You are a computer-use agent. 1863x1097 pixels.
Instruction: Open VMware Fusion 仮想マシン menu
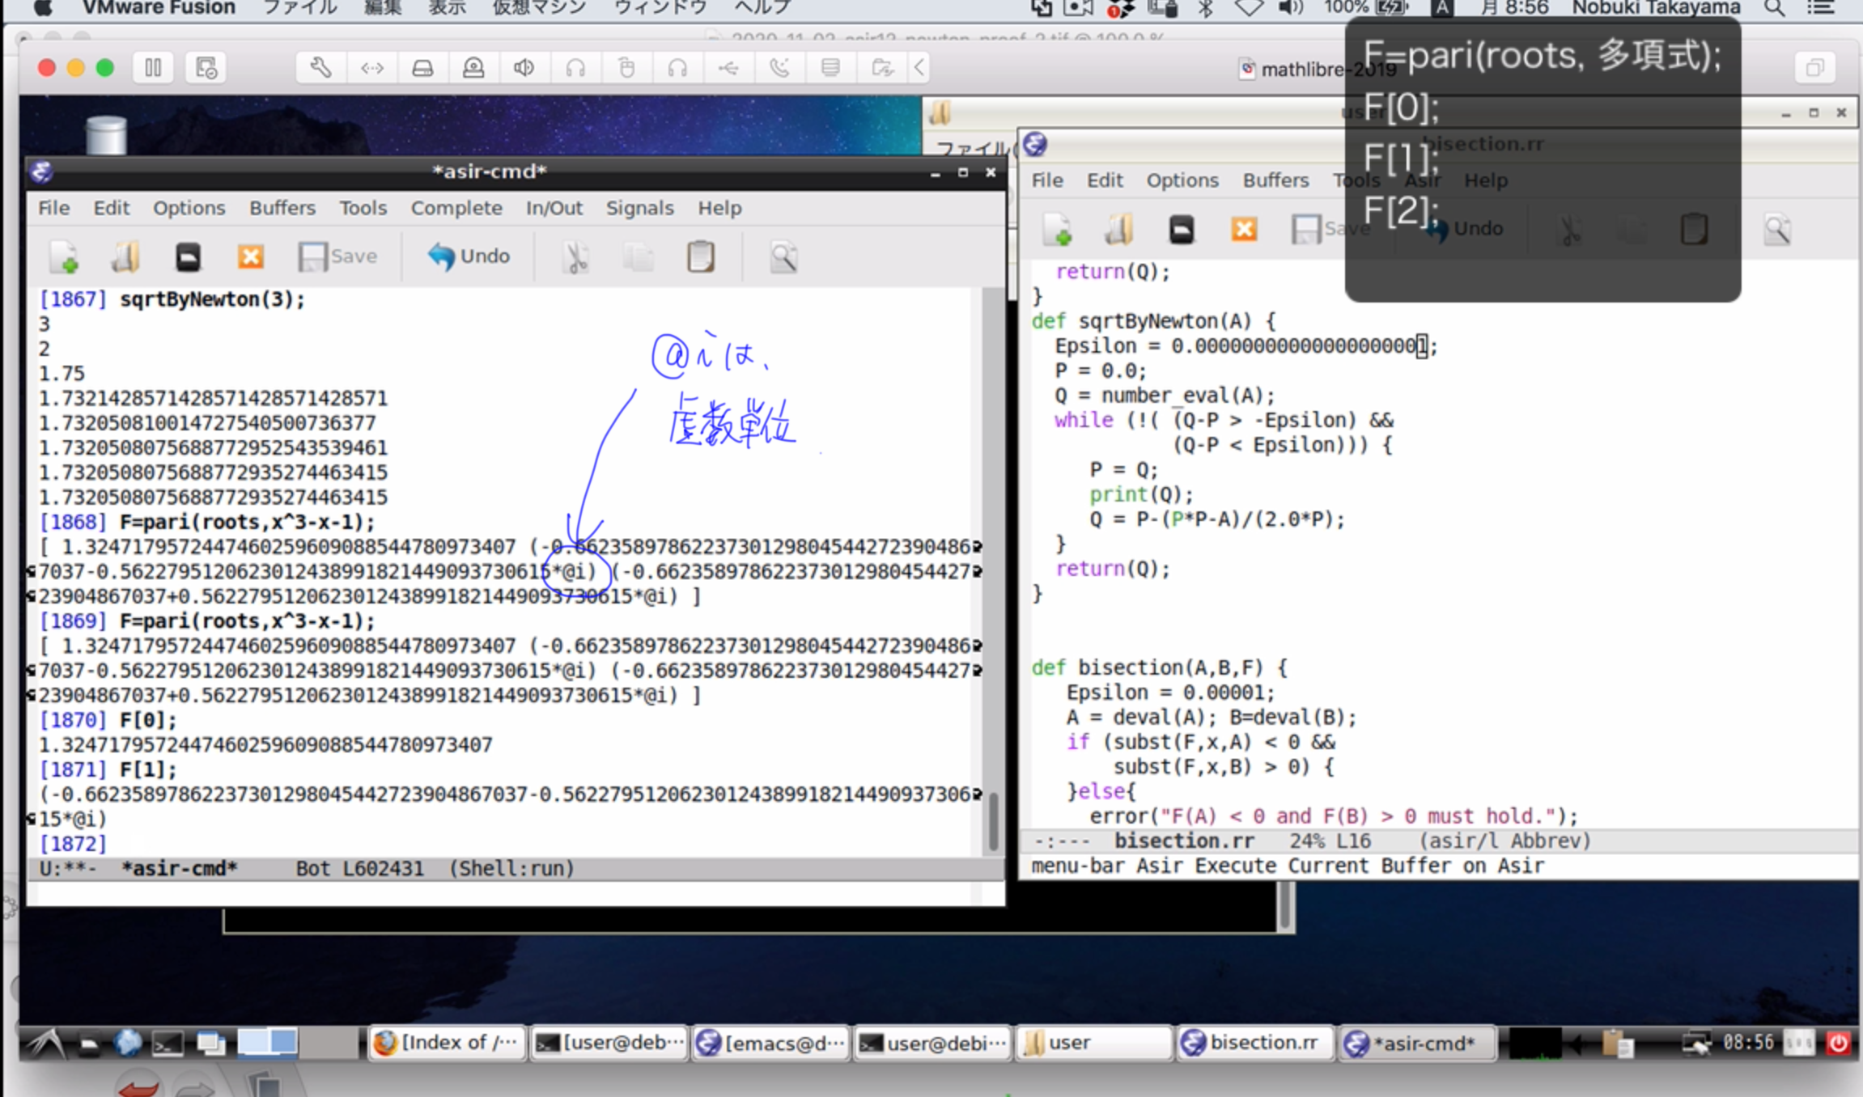(539, 8)
